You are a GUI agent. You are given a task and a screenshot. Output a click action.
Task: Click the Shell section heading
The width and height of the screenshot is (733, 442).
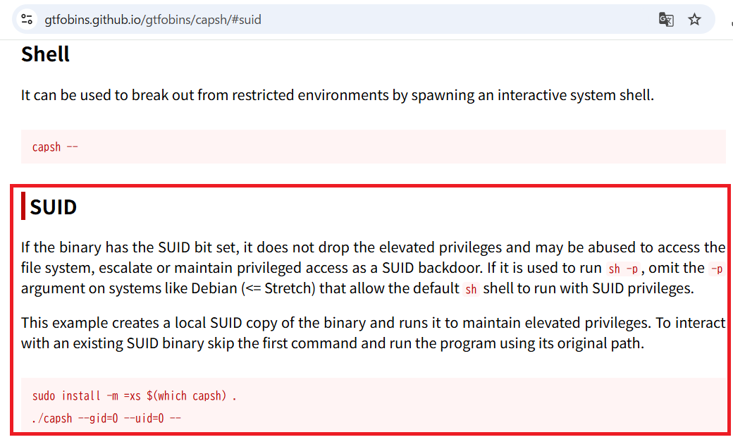coord(45,54)
